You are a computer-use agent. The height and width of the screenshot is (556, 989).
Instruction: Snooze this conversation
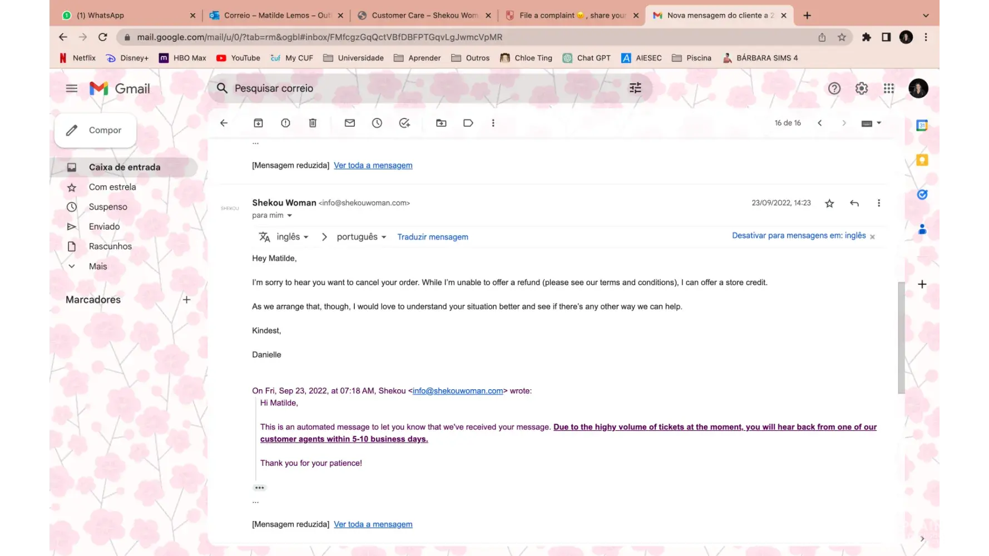(377, 123)
